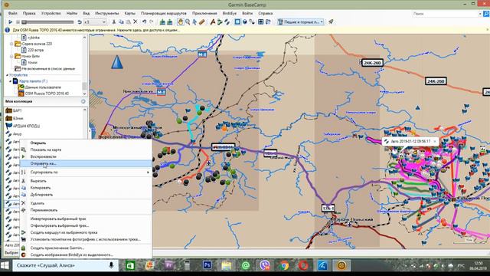Image resolution: width=490 pixels, height=276 pixels.
Task: Open the activity profile dropdown
Action: 301,22
